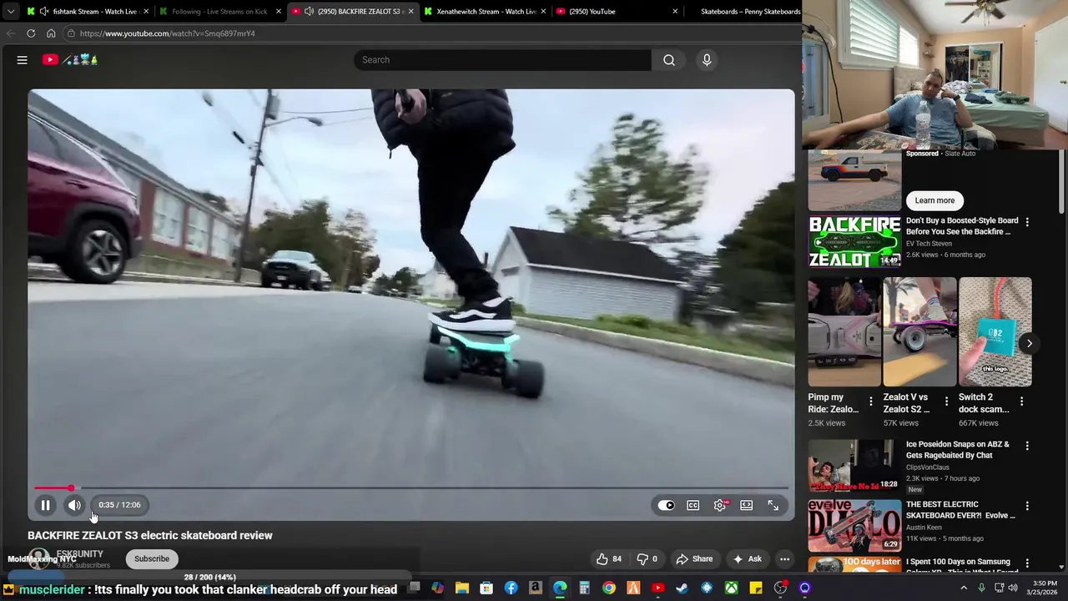This screenshot has width=1068, height=601.
Task: Open Switch 2 dock scam options menu
Action: point(1022,402)
